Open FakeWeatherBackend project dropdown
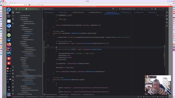175x98 pixels. click(33, 9)
